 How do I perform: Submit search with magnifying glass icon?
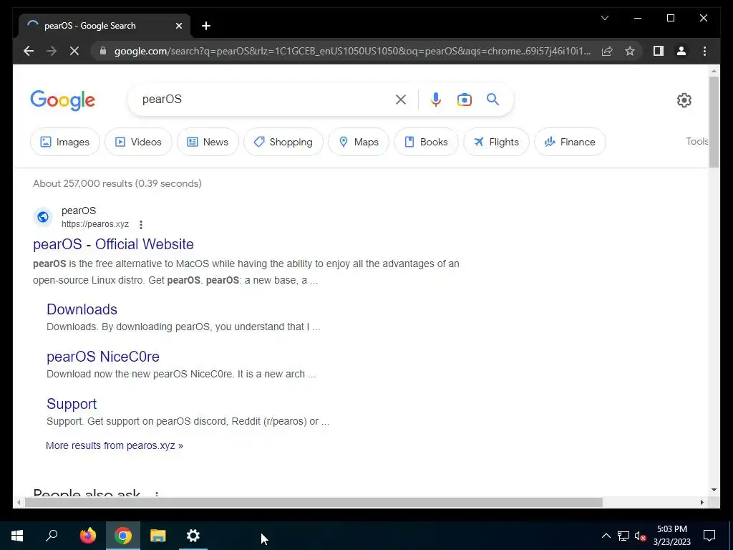click(x=492, y=99)
